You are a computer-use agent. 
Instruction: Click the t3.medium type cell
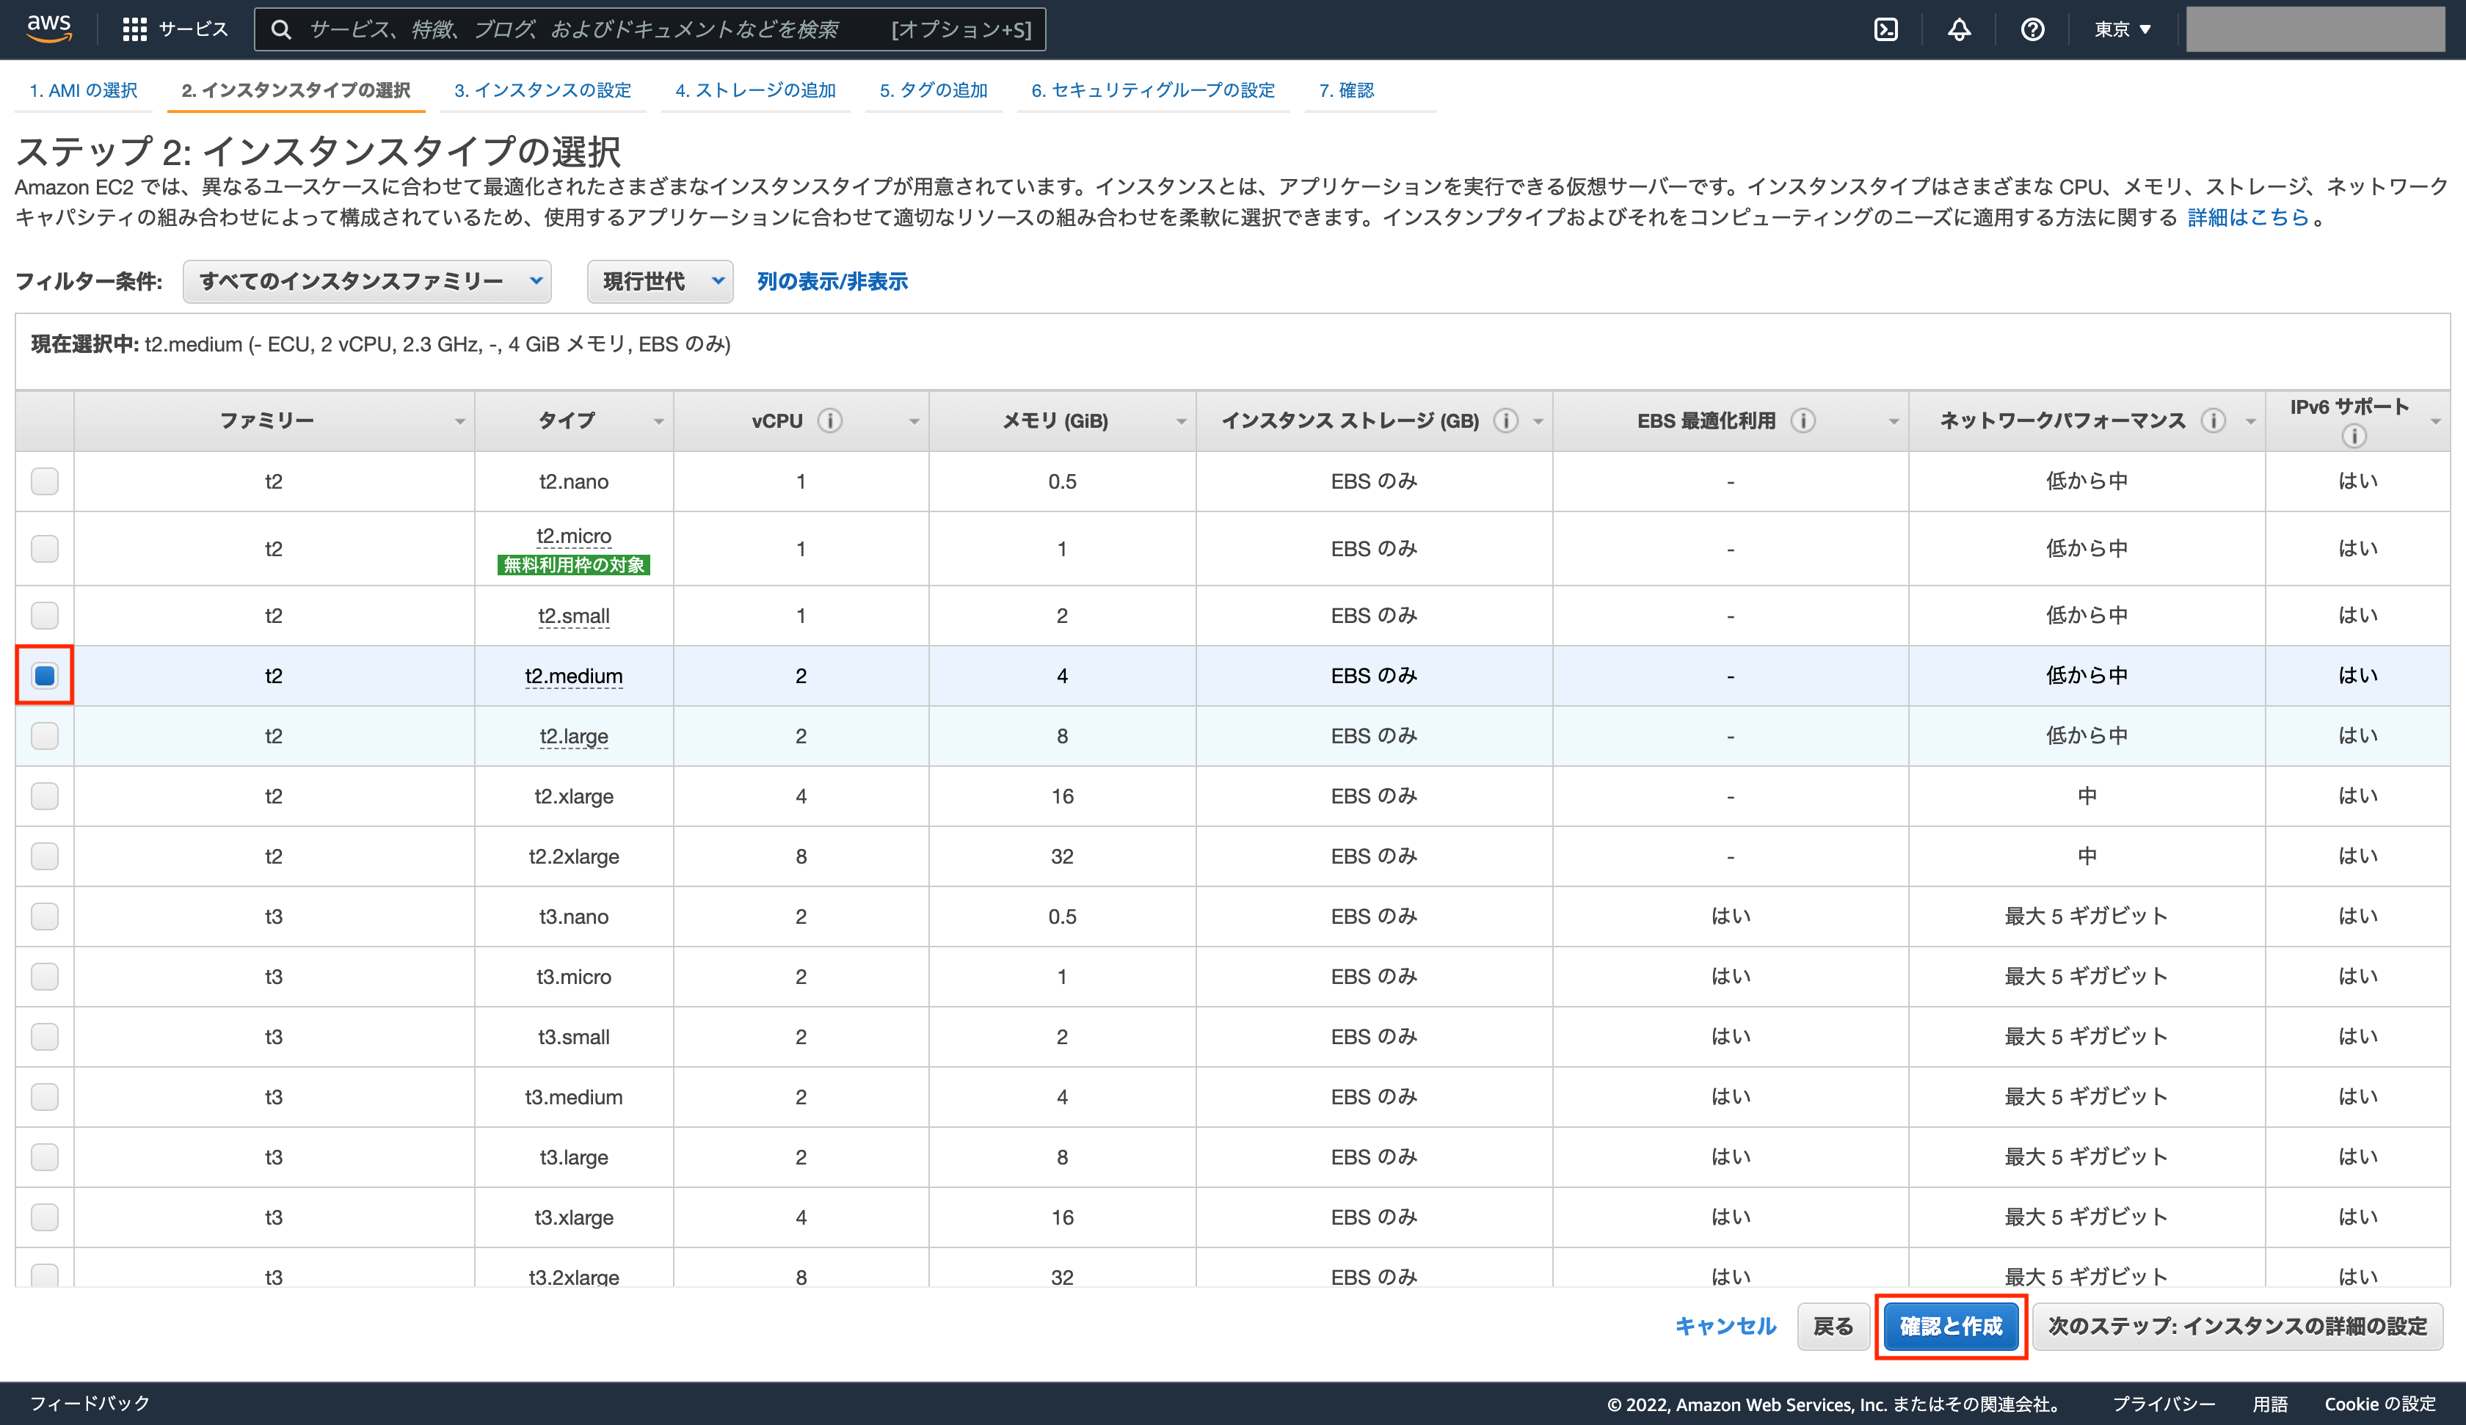coord(573,1097)
